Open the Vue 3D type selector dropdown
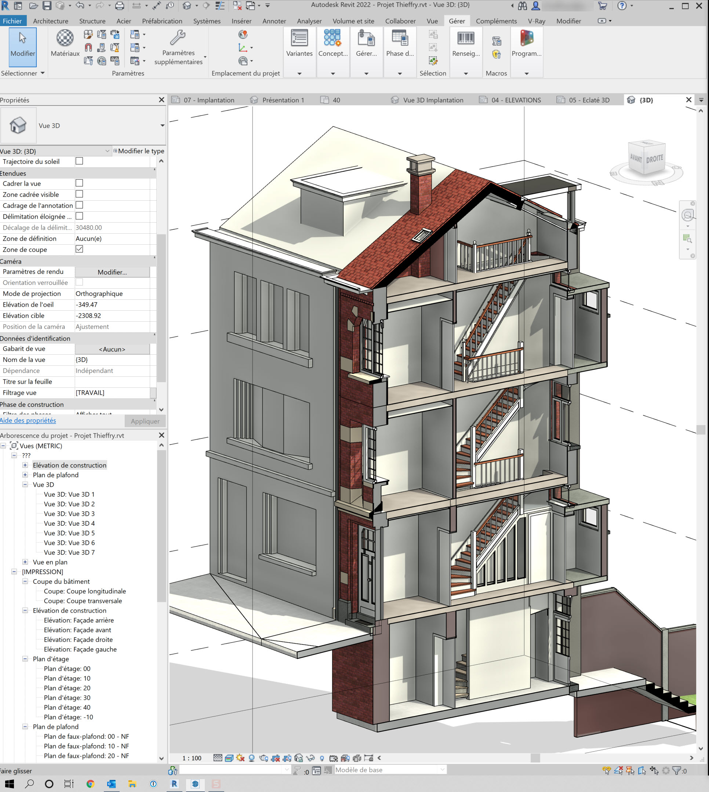This screenshot has height=792, width=709. point(162,125)
